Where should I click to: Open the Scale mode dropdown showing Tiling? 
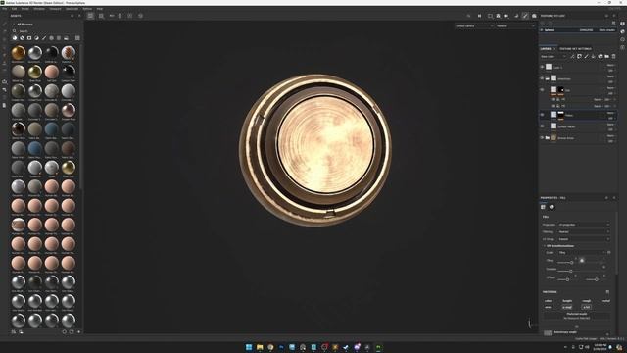click(582, 253)
